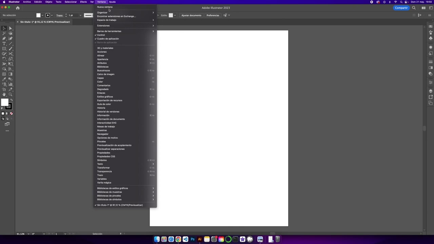Expand the Organizar submenu
Image resolution: width=434 pixels, height=244 pixels.
click(x=125, y=13)
